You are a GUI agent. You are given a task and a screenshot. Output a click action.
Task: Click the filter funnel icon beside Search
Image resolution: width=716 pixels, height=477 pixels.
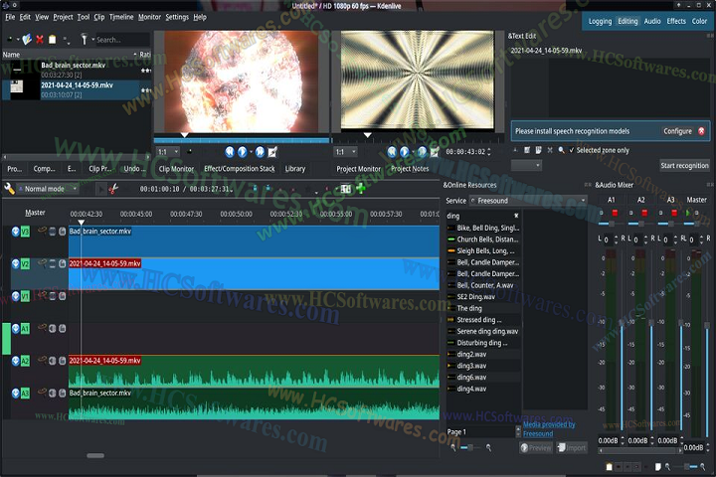84,40
